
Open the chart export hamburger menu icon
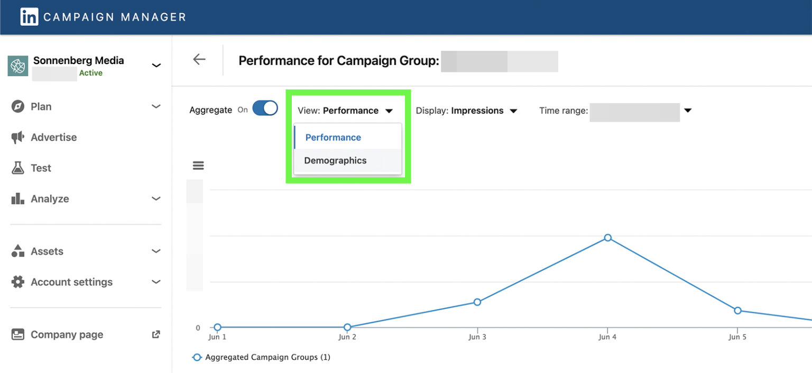pos(198,165)
